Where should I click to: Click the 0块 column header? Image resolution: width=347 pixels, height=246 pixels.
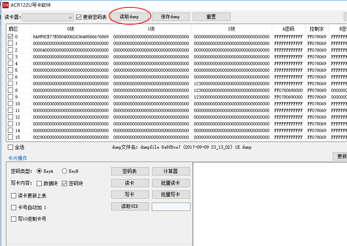click(x=71, y=29)
